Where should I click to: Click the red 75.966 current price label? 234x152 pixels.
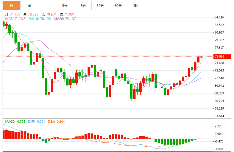pos(222,56)
